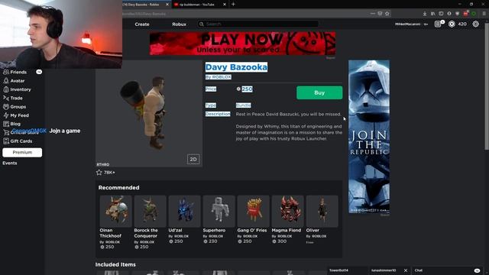489x275 pixels.
Task: Click the Join a game overlay text
Action: click(x=65, y=131)
